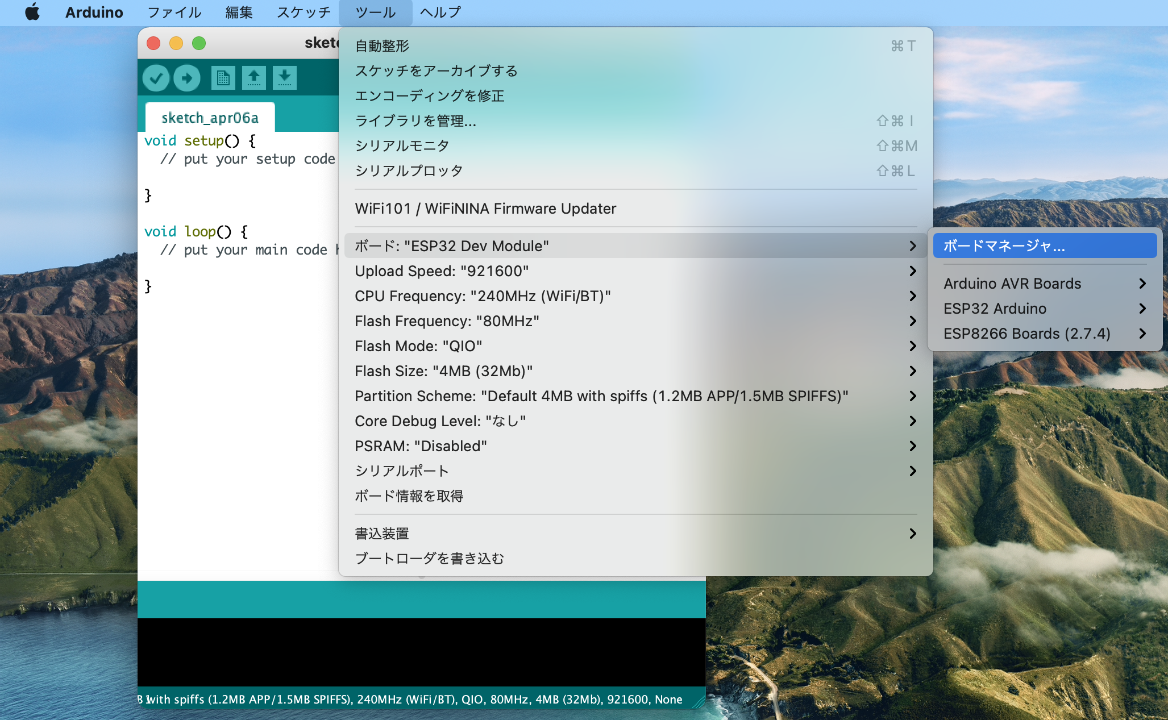Click the Save sketch down-arrow icon

(x=285, y=77)
